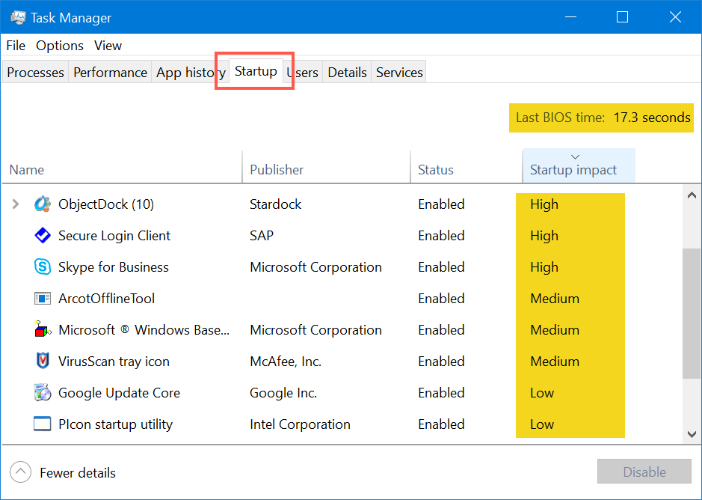Screen dimensions: 702x500
Task: Sort entries by the Publisher column
Action: point(276,169)
